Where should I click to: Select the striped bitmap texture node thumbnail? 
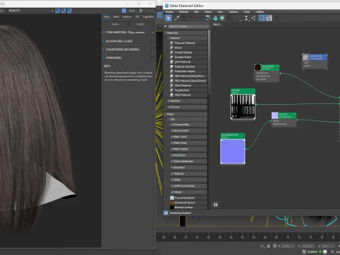click(x=243, y=107)
